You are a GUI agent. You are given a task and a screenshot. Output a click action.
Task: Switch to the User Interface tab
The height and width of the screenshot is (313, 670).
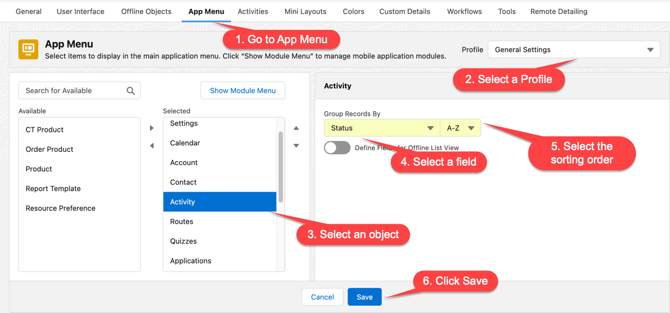(x=80, y=11)
